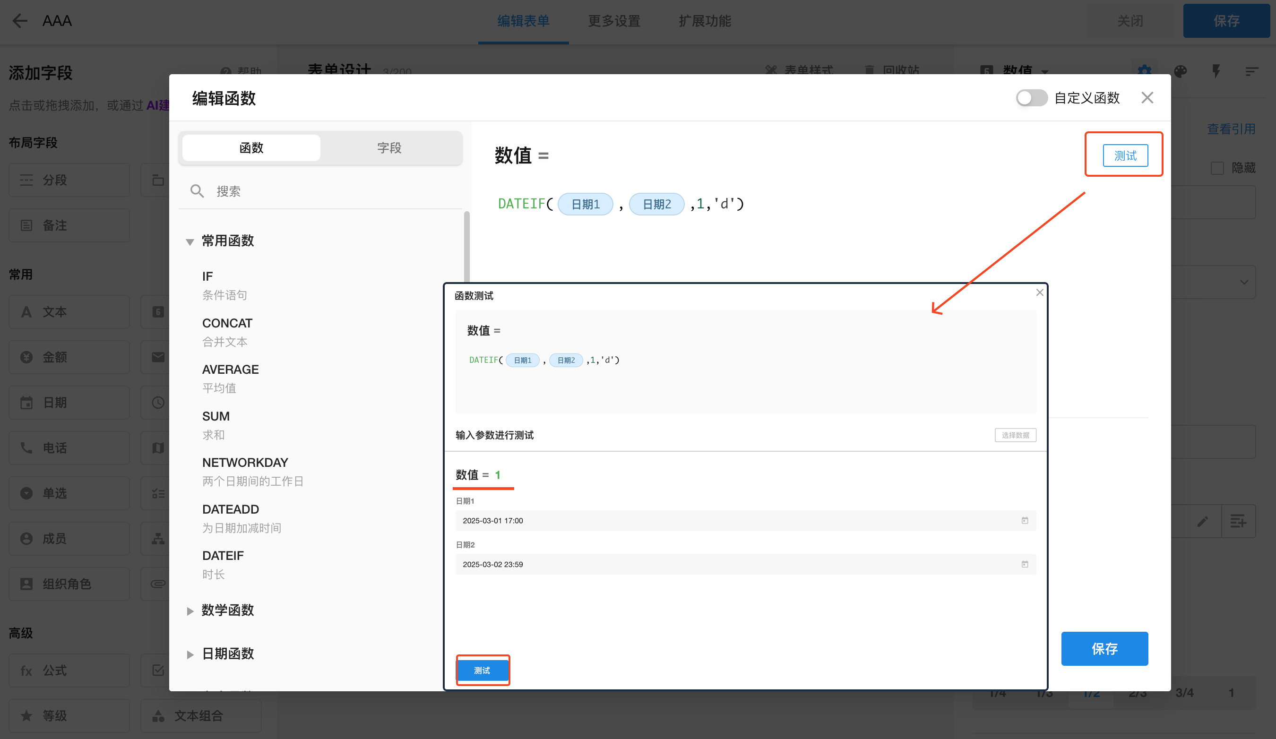Switch to the 字段 tab
Image resolution: width=1276 pixels, height=739 pixels.
pyautogui.click(x=389, y=148)
